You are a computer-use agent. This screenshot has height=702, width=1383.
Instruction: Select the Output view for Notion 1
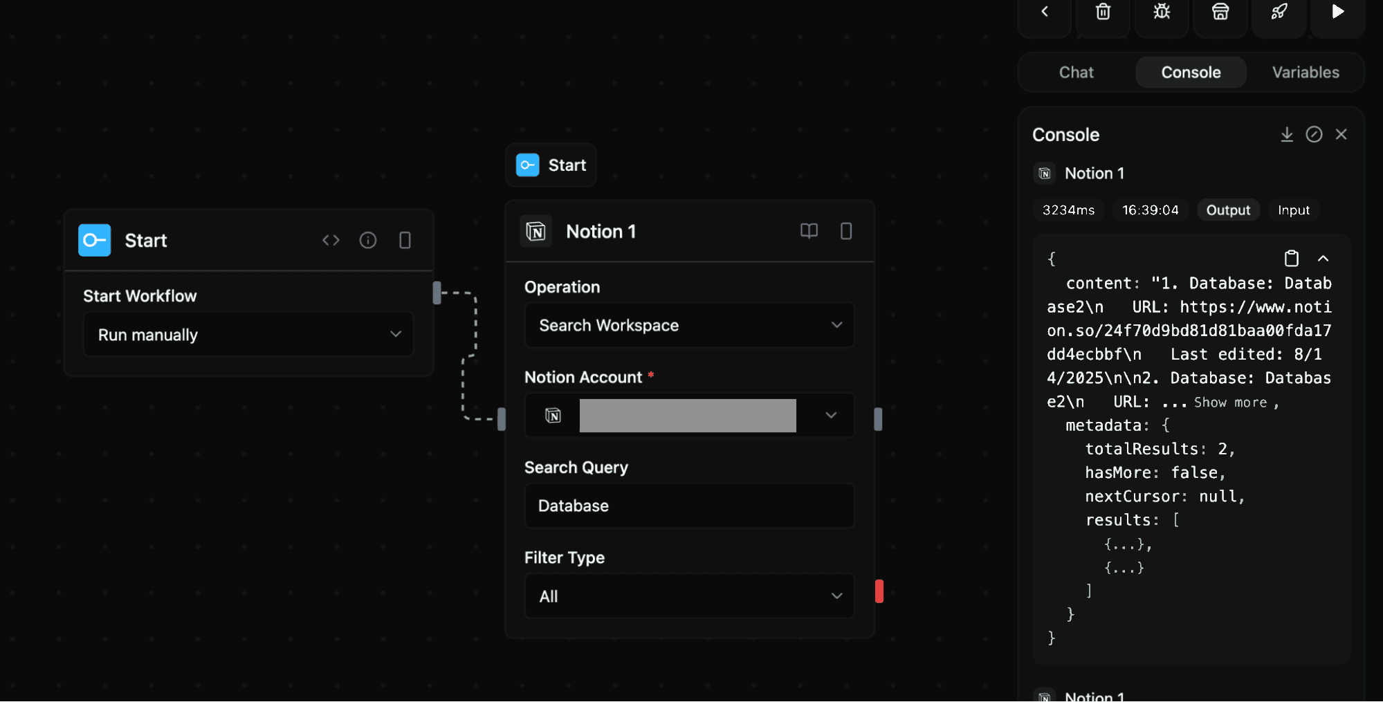(1228, 210)
